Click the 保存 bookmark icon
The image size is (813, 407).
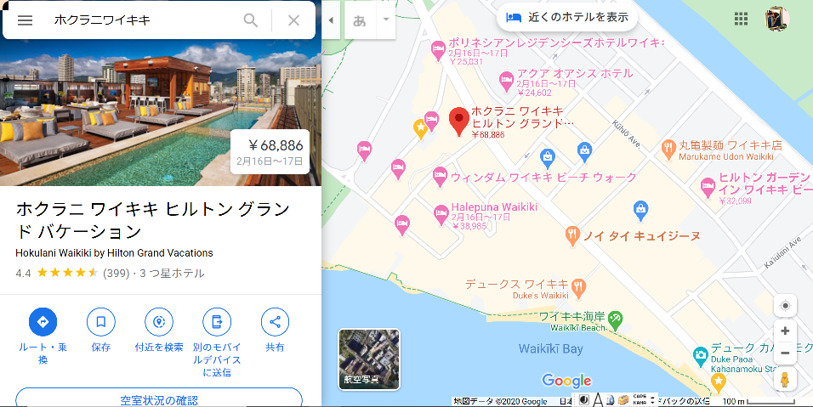100,322
